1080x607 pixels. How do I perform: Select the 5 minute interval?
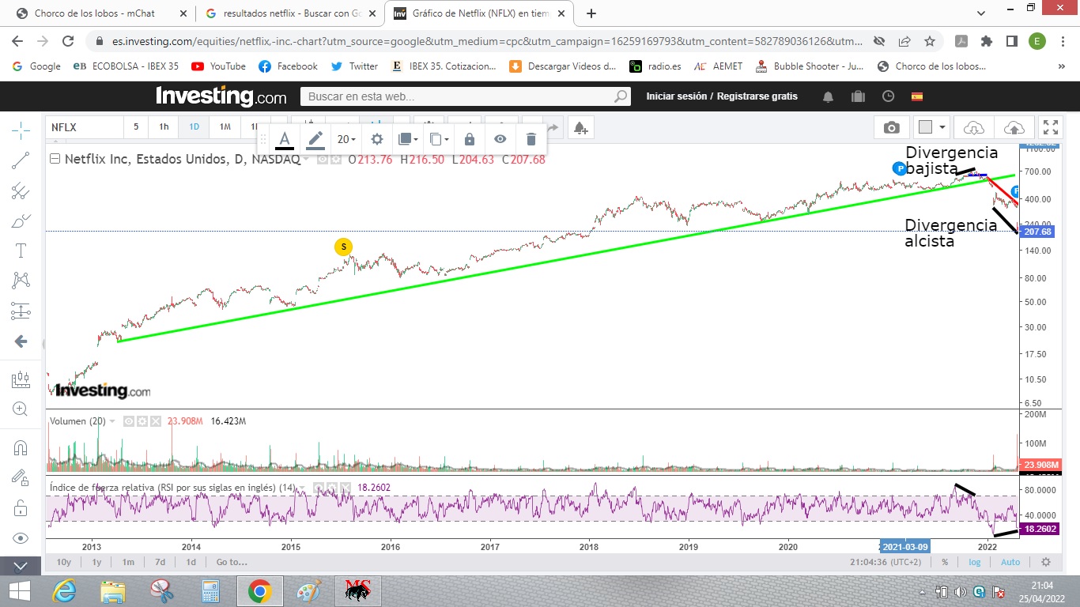(x=136, y=127)
